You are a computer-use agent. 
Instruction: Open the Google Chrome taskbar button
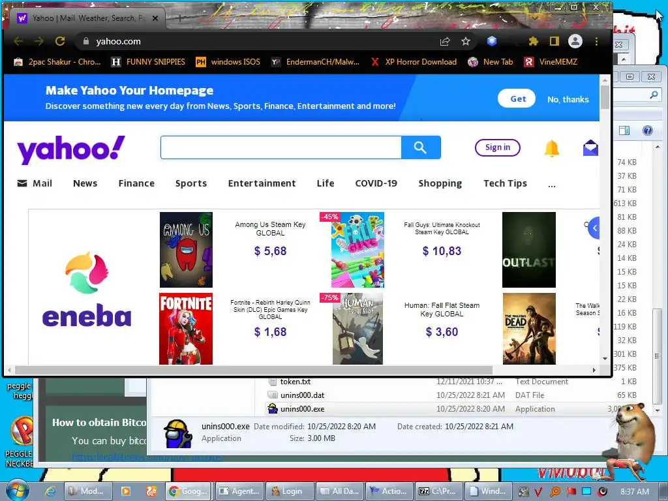(x=189, y=491)
